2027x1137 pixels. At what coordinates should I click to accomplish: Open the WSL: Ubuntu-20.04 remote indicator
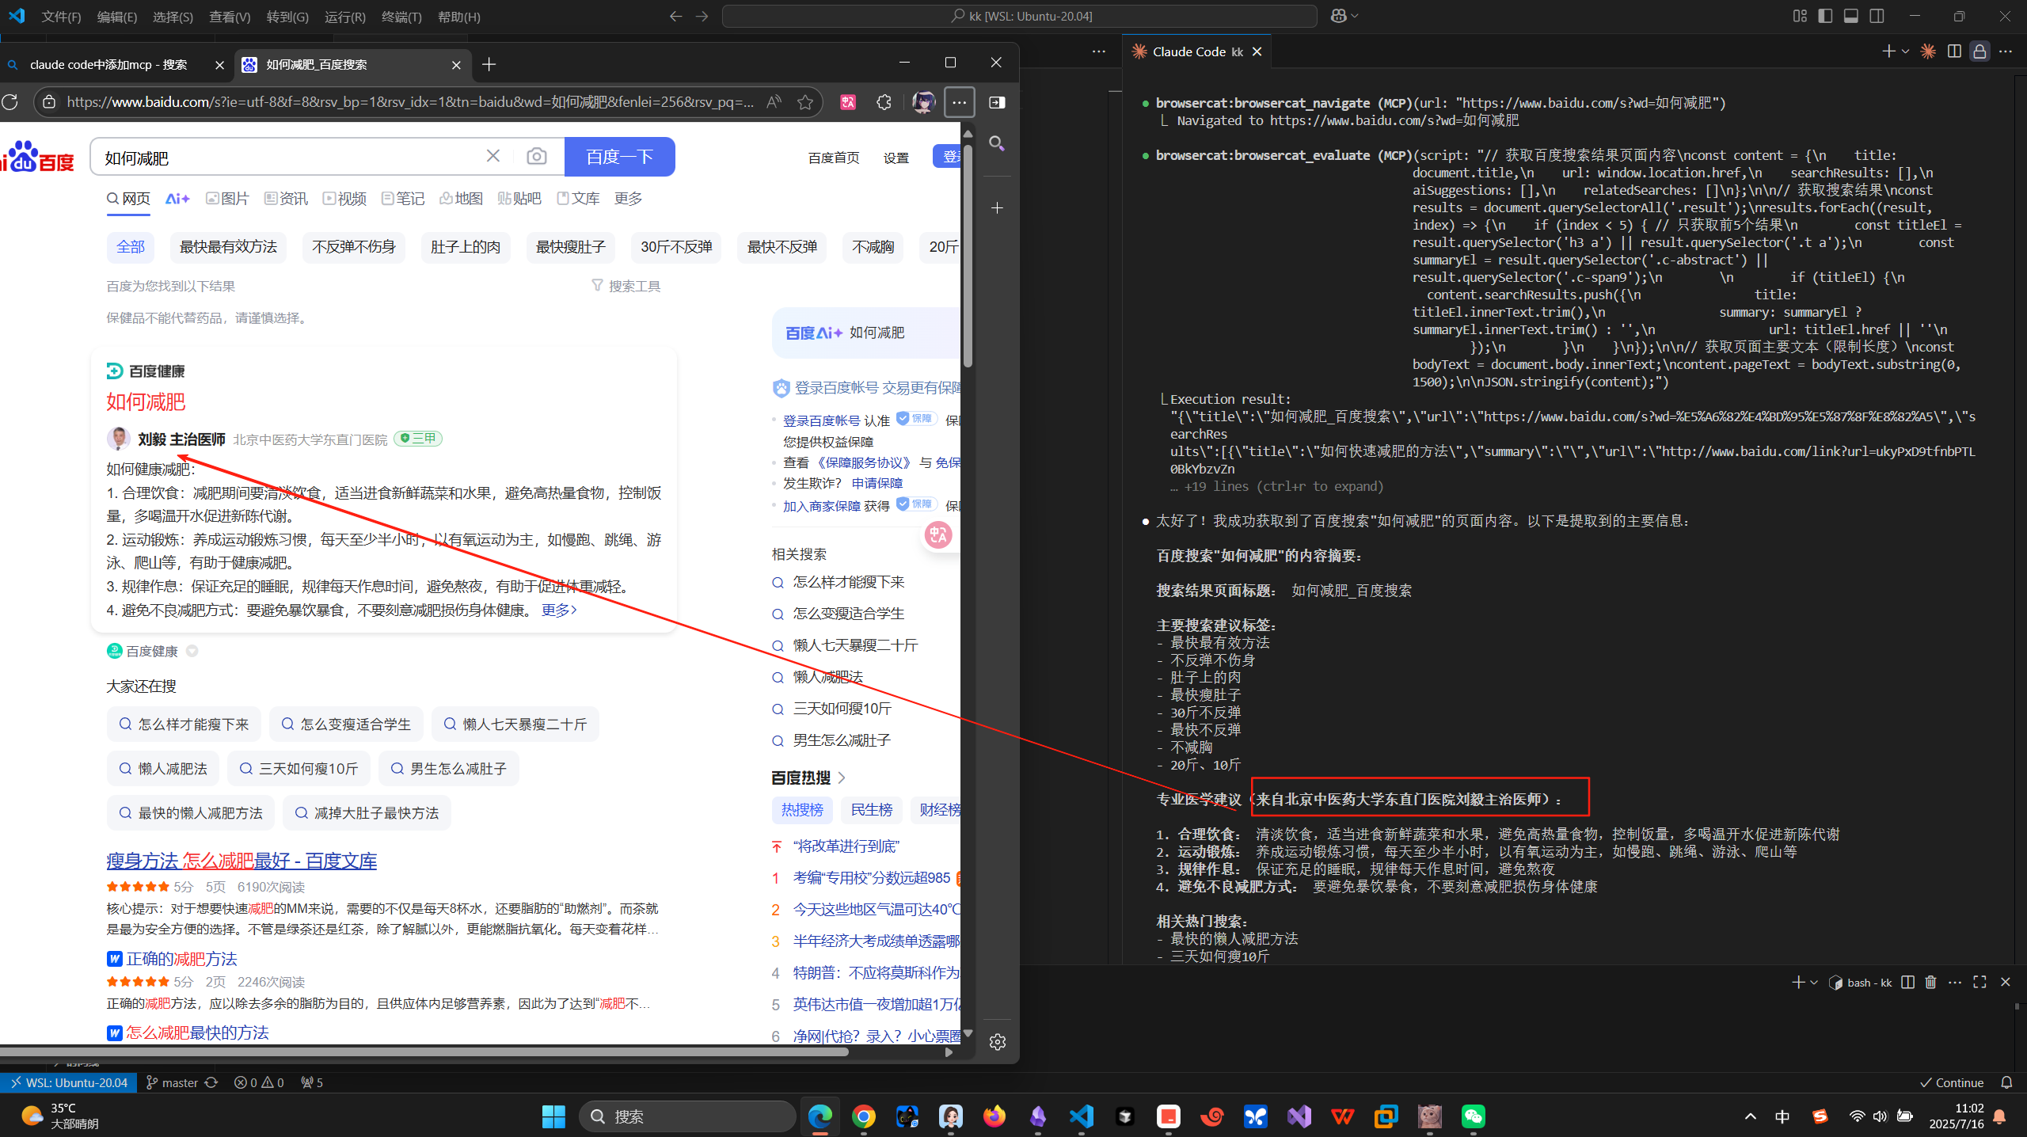[x=68, y=1082]
